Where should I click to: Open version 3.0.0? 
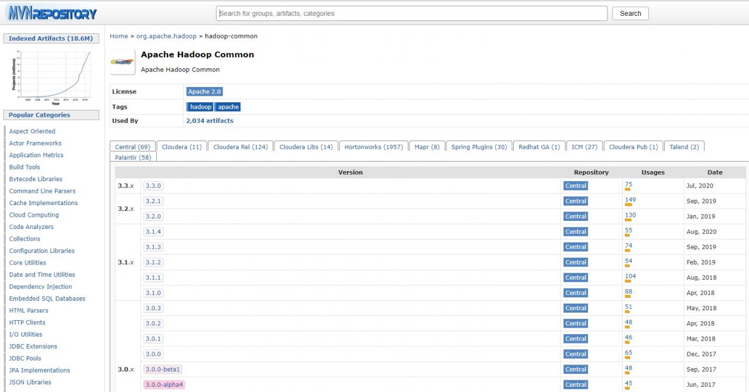tap(153, 354)
